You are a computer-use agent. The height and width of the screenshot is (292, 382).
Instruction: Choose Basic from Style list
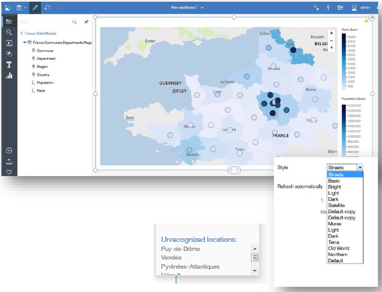(345, 181)
